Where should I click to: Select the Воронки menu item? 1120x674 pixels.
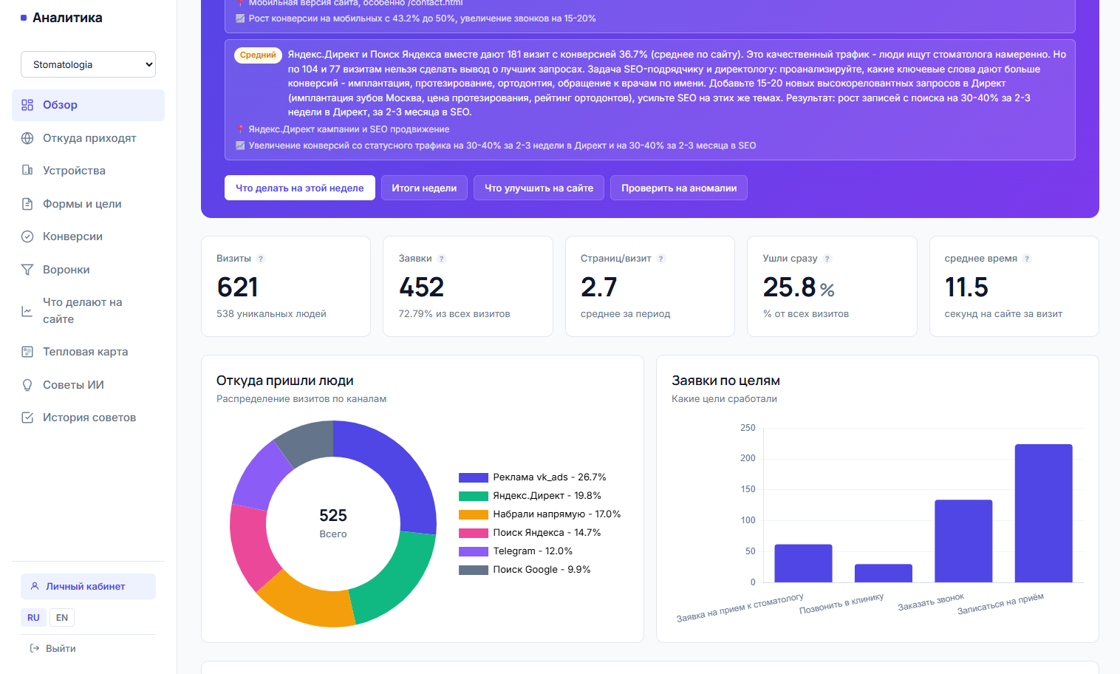(x=88, y=270)
